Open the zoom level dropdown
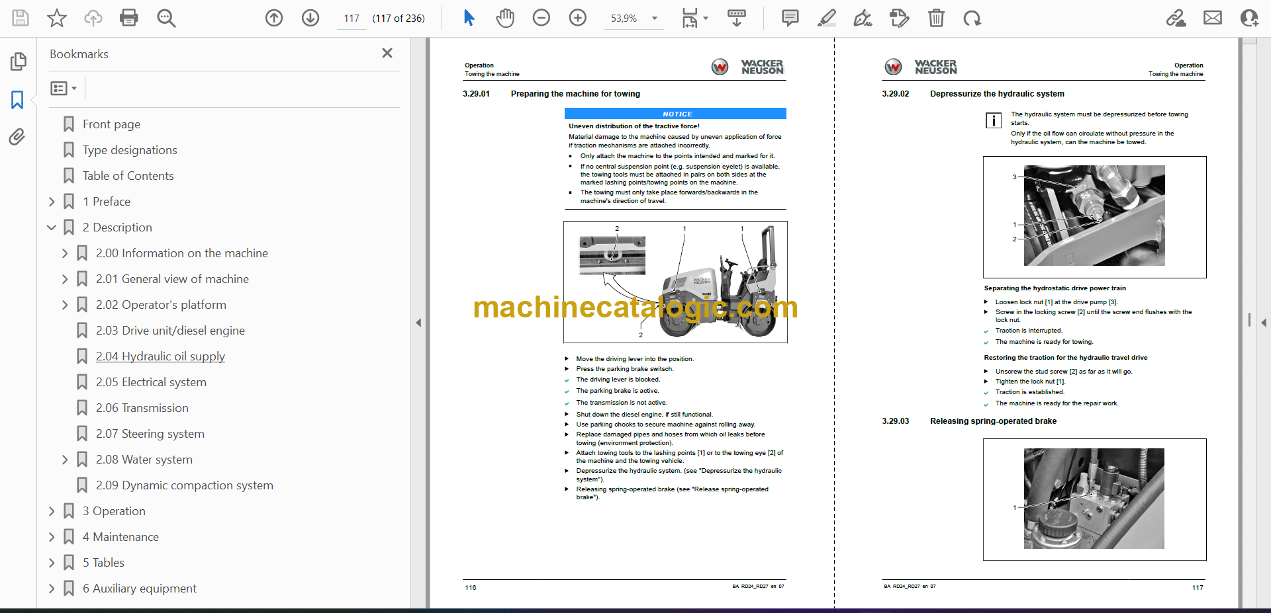 [x=655, y=19]
